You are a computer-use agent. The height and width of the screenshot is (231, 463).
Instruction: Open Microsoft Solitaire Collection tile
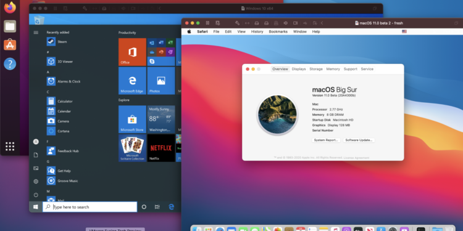point(132,148)
